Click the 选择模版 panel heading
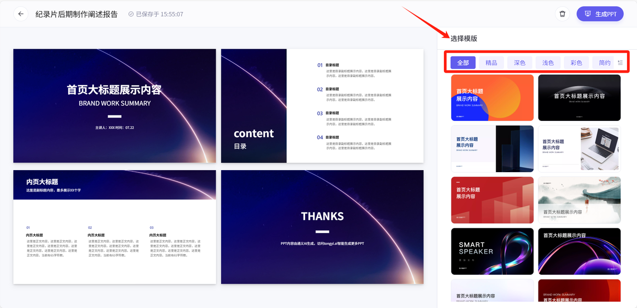This screenshot has height=308, width=637. click(464, 38)
